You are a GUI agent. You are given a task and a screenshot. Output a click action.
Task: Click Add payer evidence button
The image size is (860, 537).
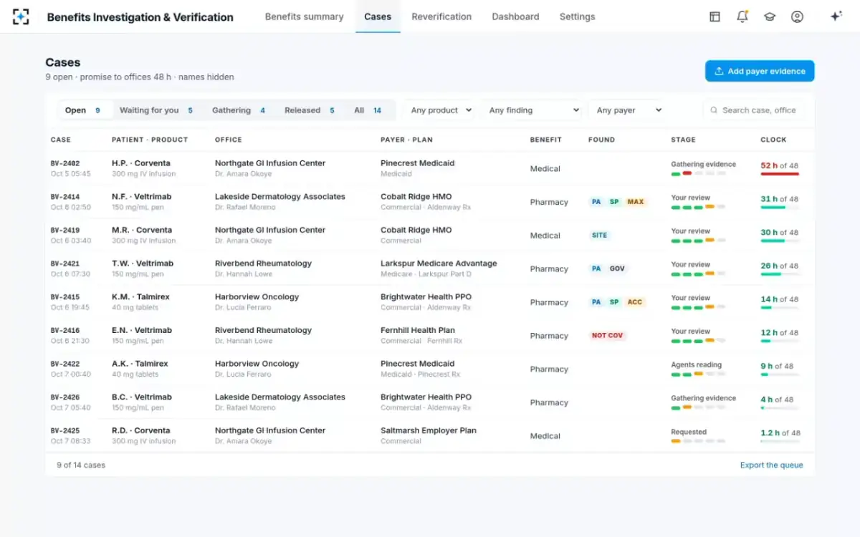[760, 71]
